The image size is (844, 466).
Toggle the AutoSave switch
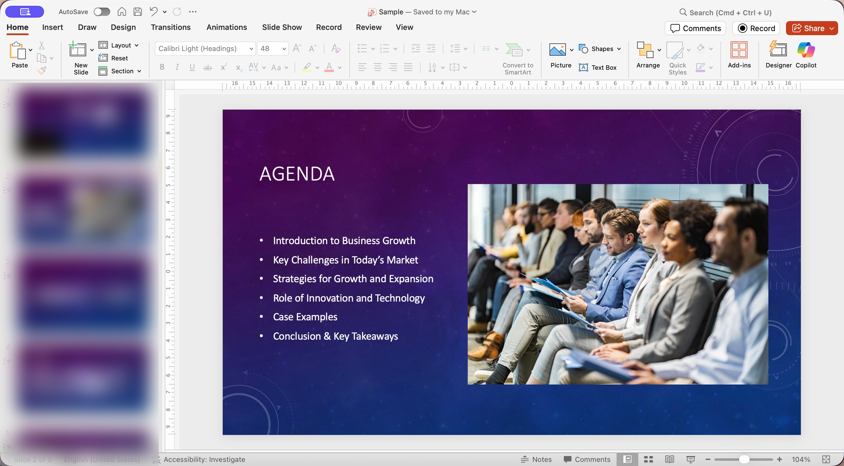tap(102, 12)
